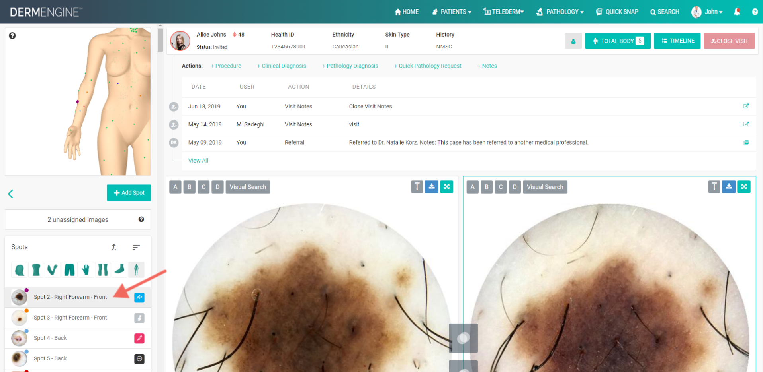The height and width of the screenshot is (372, 763).
Task: Click Alice Johns patient avatar
Action: coord(180,41)
